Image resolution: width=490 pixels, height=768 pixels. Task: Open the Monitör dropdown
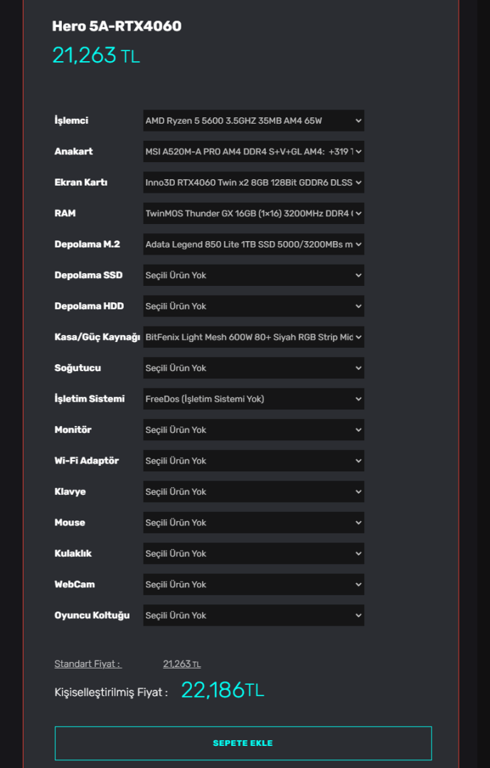tap(253, 430)
